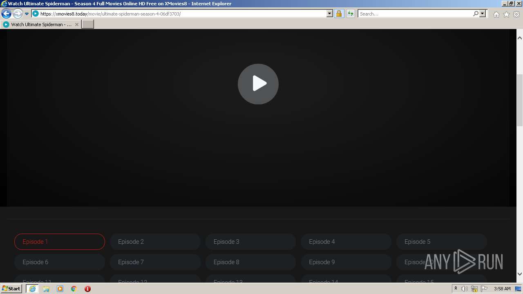Go back with the browser Back arrow
This screenshot has height=294, width=523.
(x=6, y=13)
